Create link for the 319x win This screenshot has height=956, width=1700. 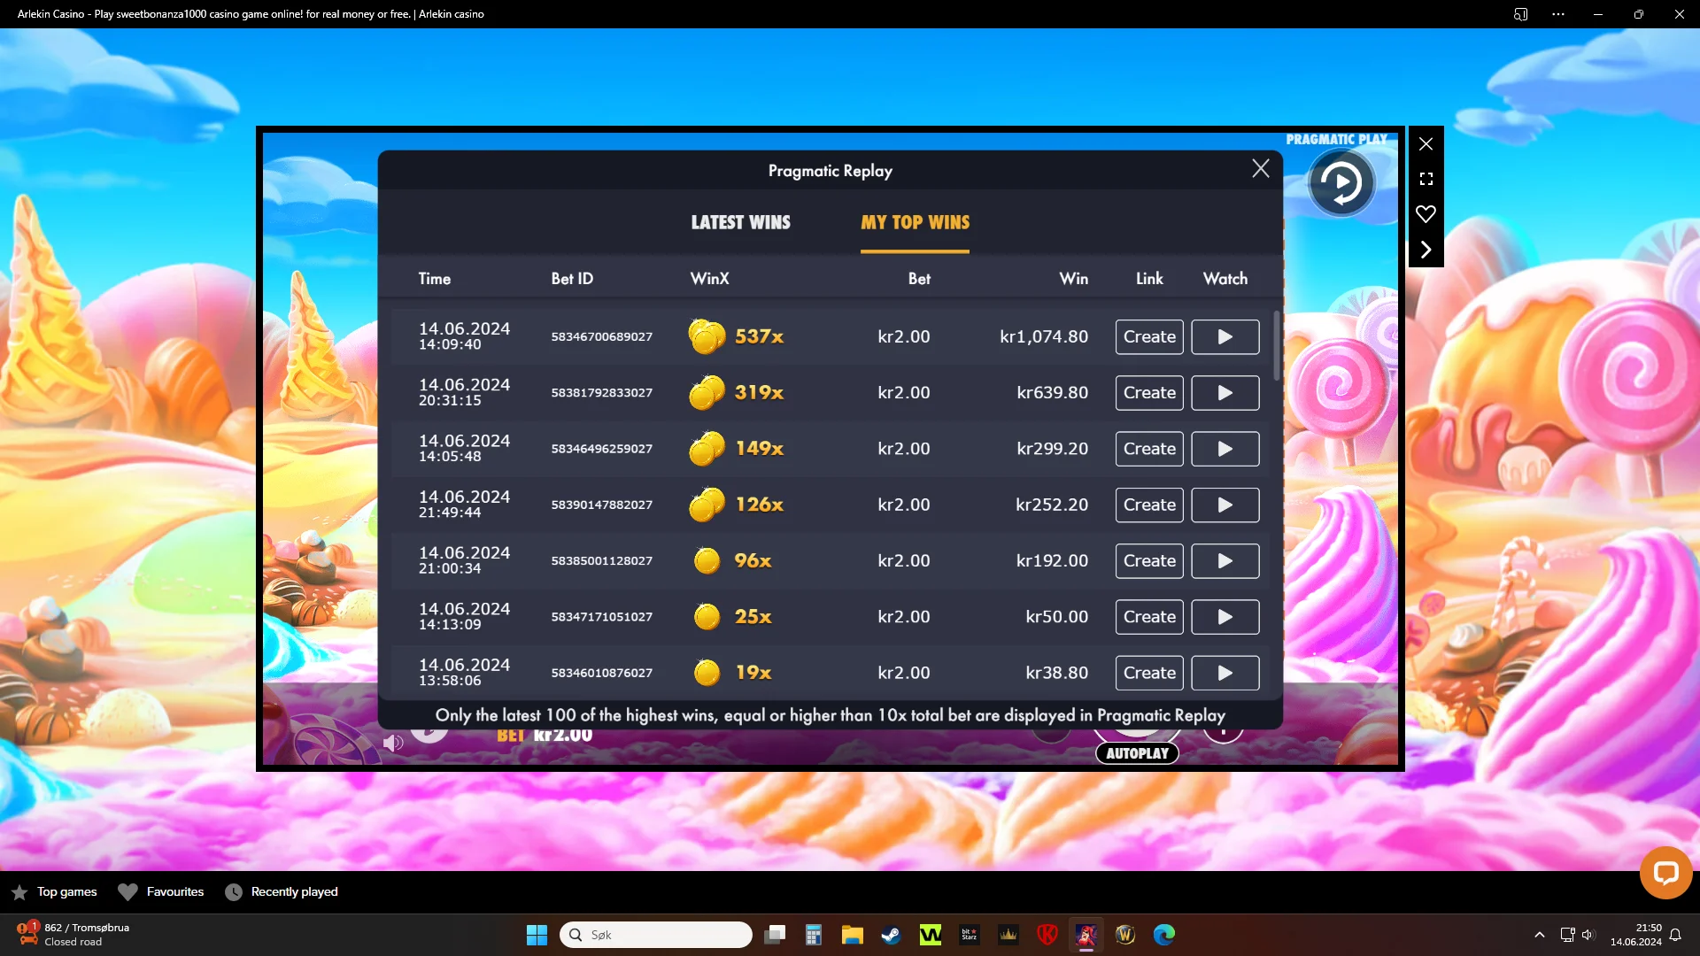pos(1149,393)
